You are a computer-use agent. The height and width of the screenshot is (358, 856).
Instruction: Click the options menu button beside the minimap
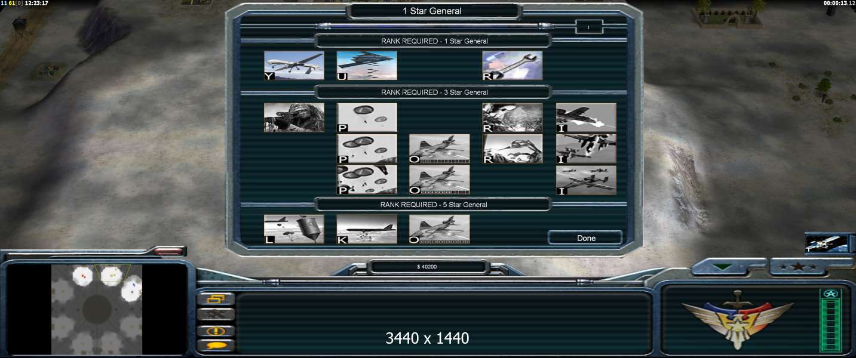click(215, 300)
